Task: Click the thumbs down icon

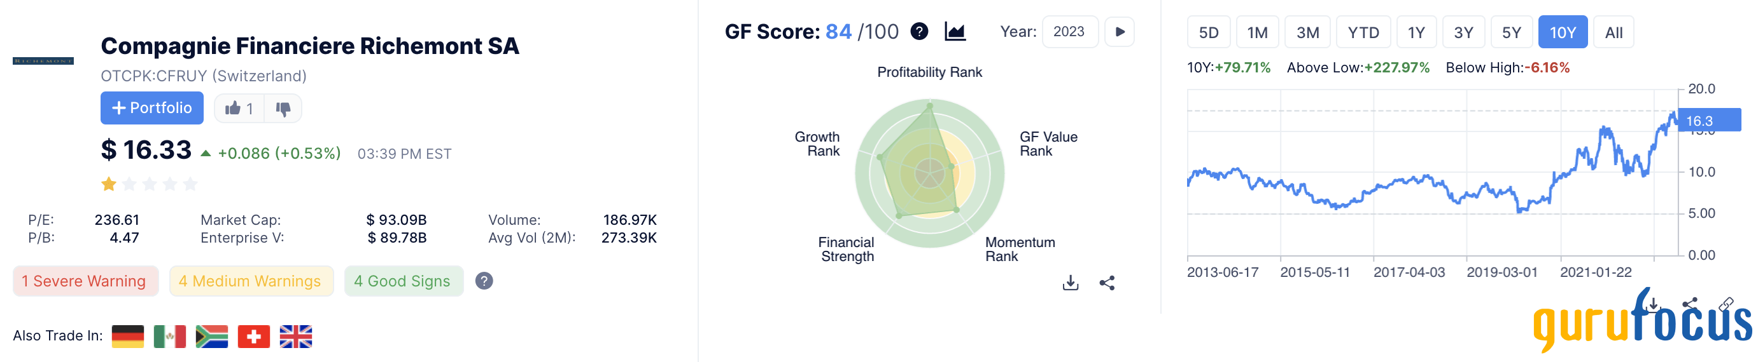Action: pos(283,108)
